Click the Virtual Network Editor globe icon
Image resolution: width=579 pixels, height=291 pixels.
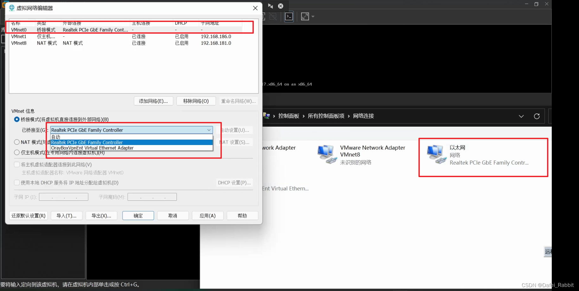click(12, 8)
